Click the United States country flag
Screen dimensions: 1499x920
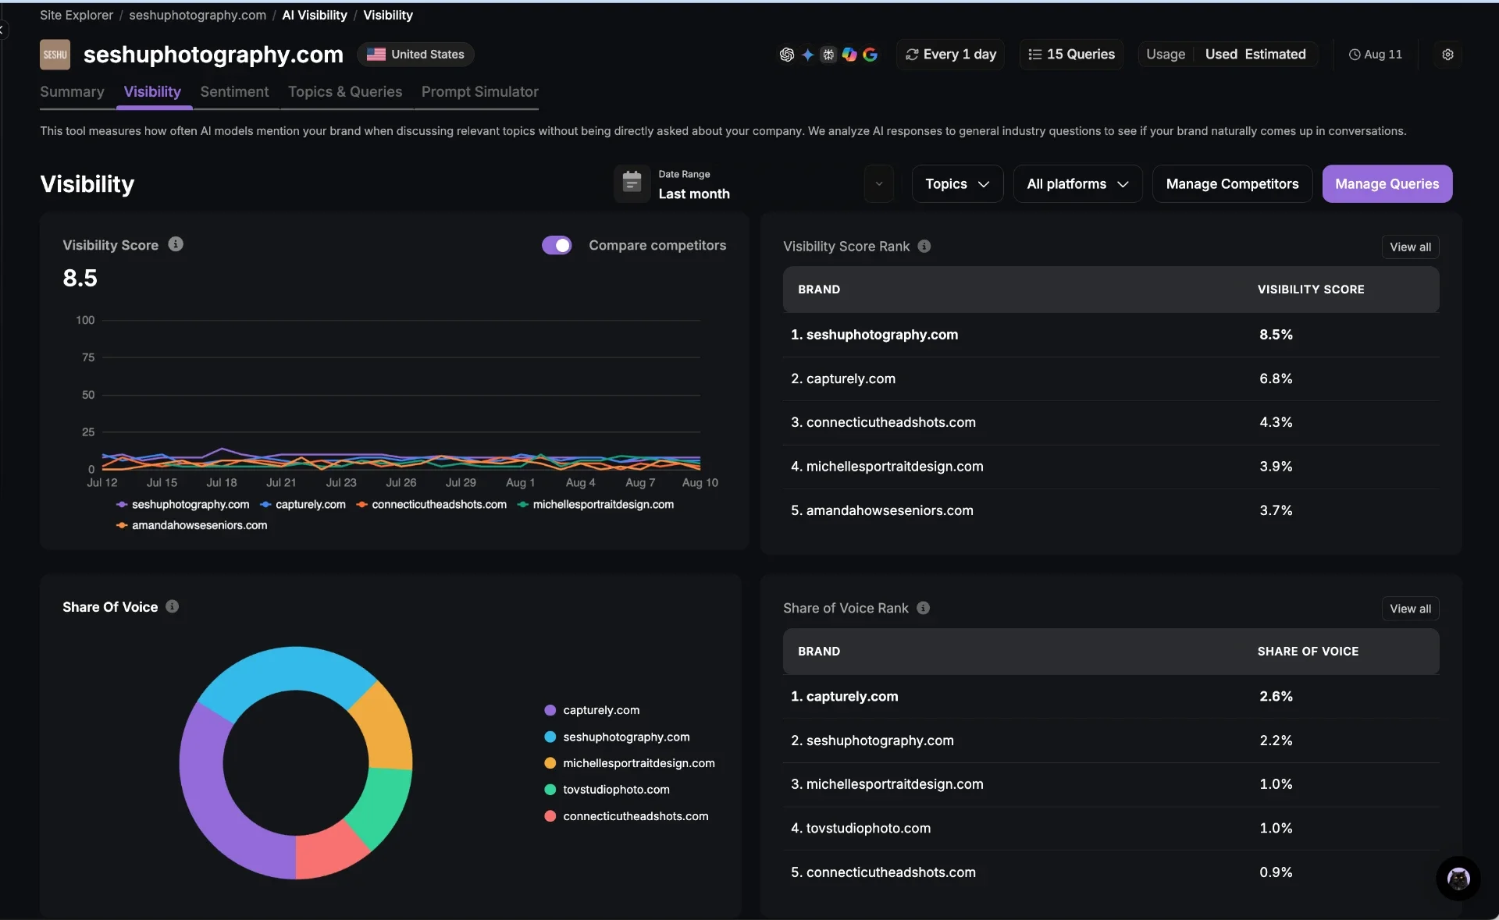coord(376,55)
